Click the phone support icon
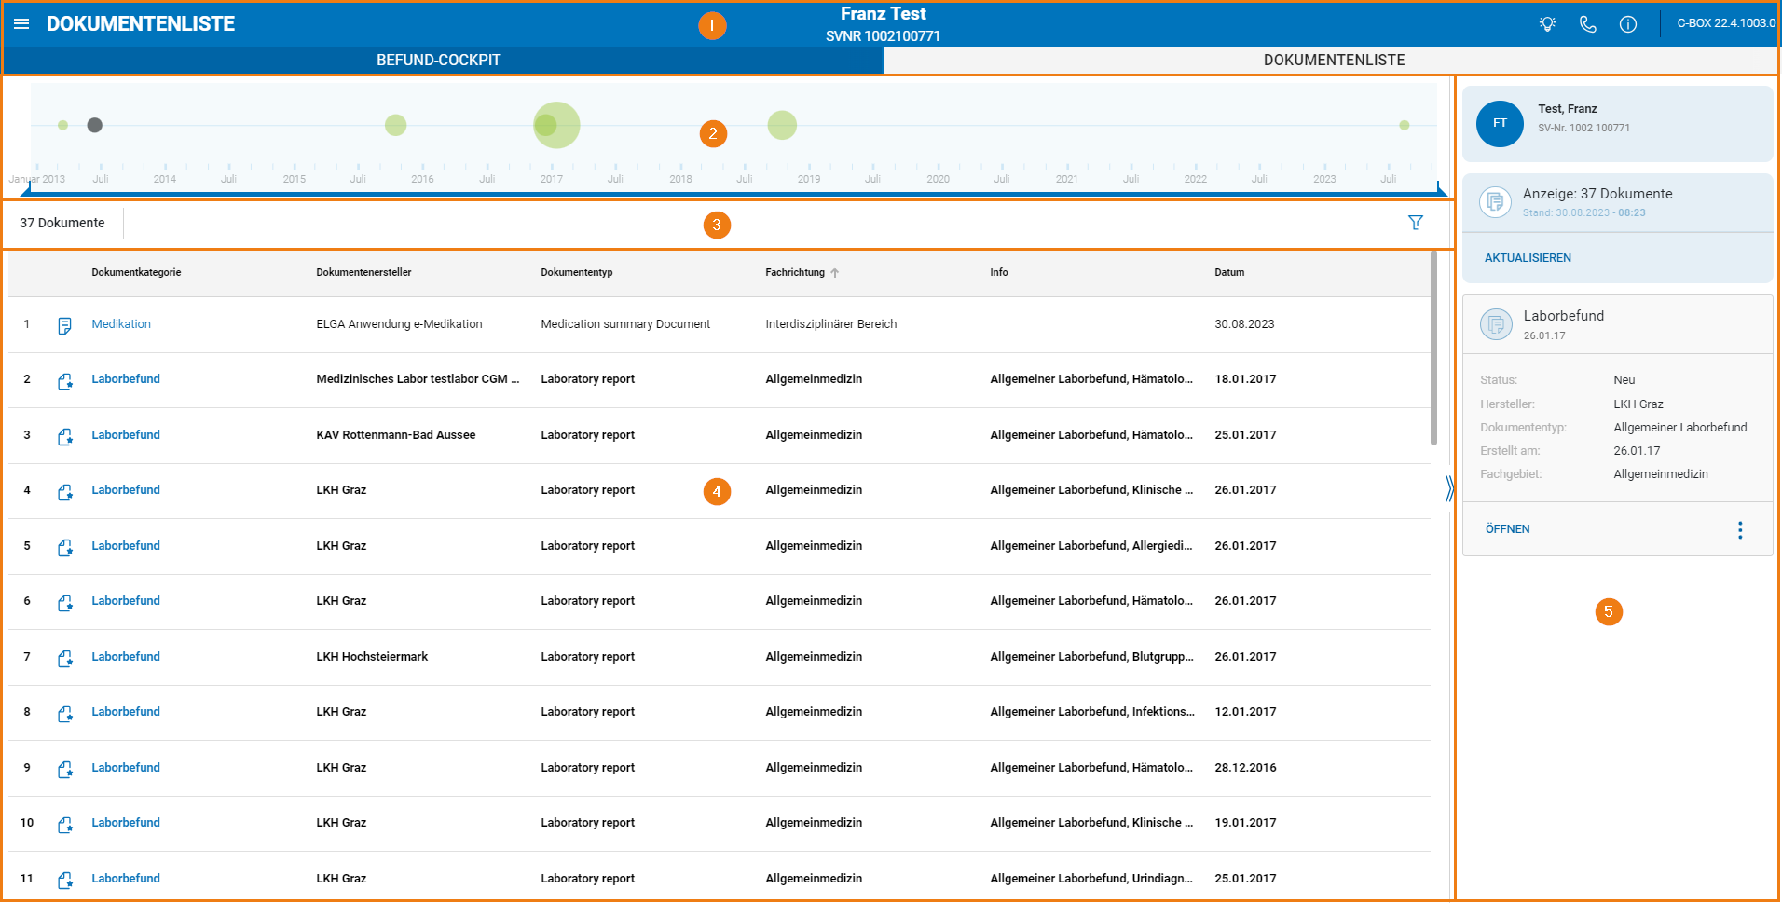The image size is (1782, 903). [1588, 24]
